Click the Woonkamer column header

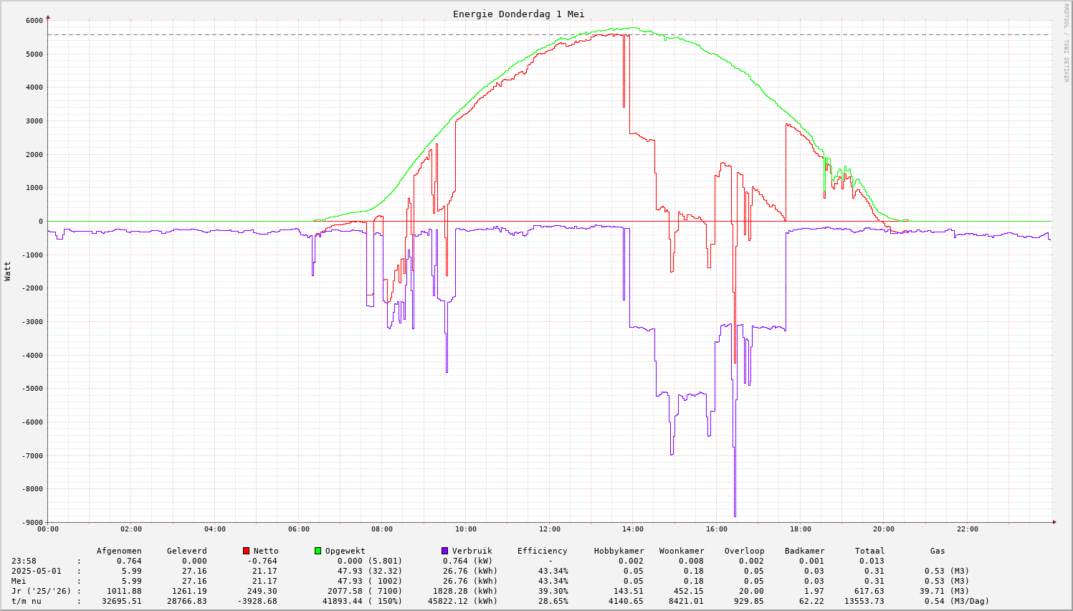(x=681, y=551)
